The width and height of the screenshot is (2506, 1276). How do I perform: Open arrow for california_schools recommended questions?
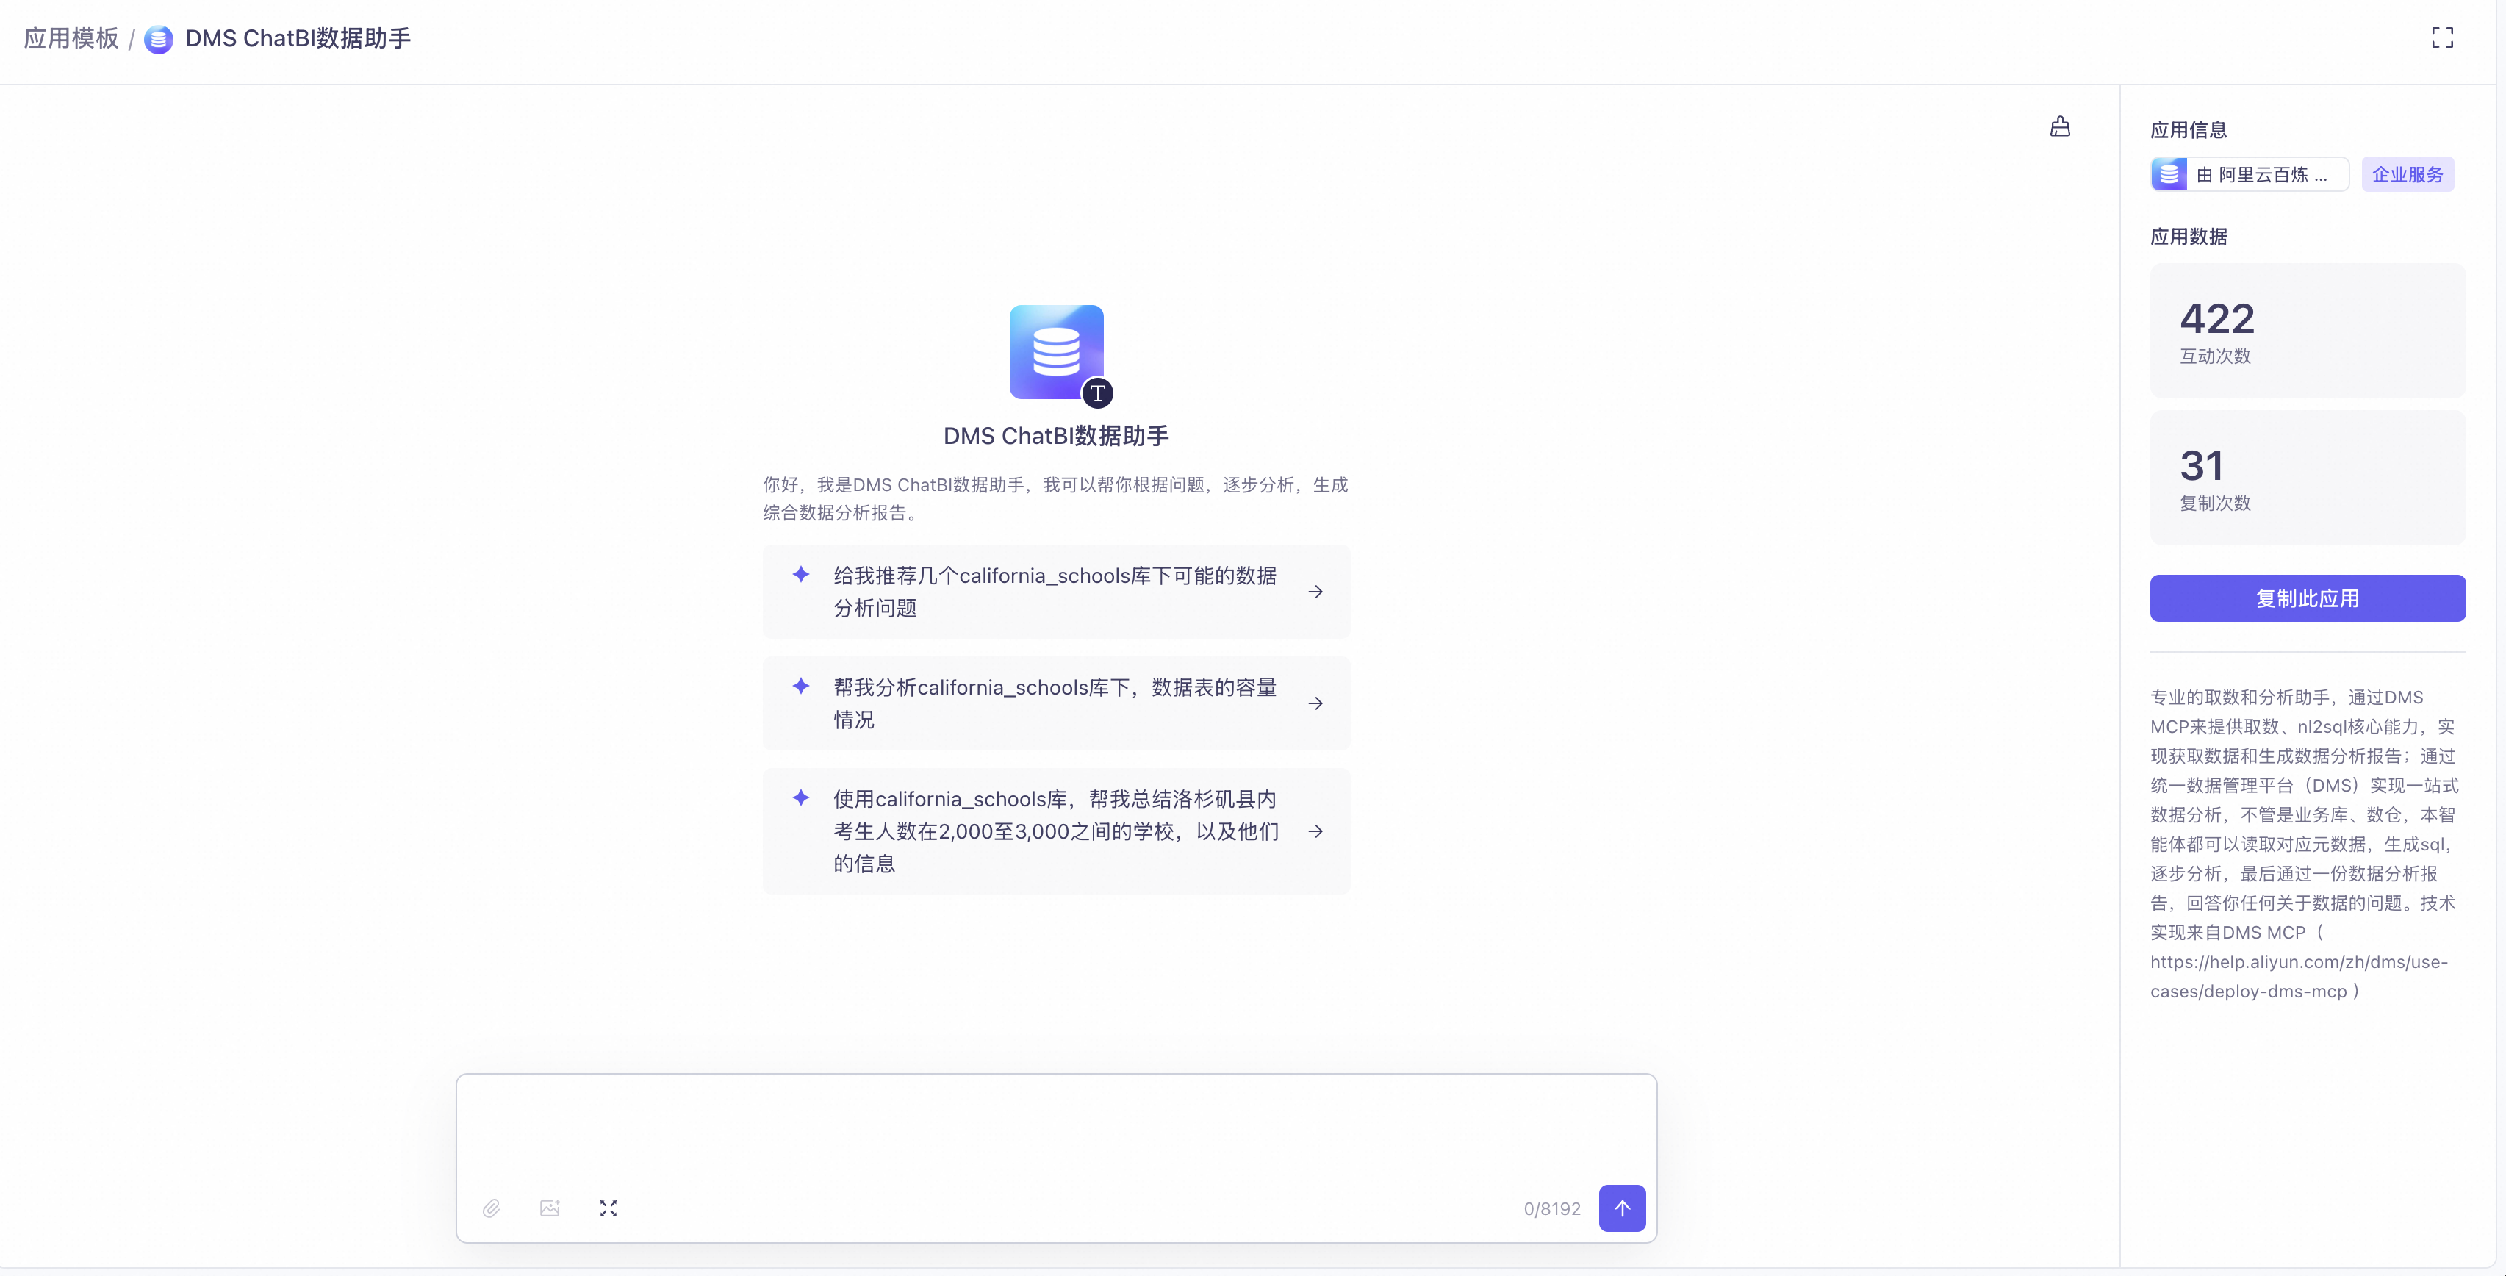pos(1315,592)
